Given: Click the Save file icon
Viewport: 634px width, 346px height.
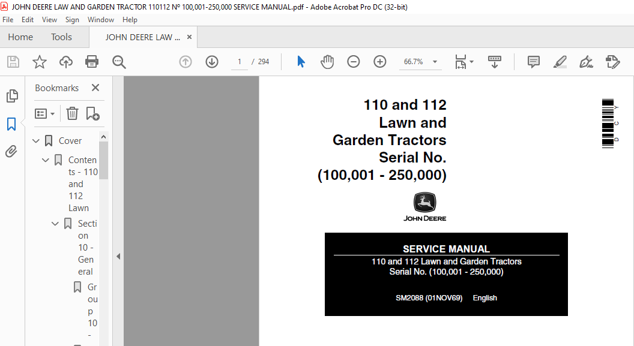Looking at the screenshot, I should pos(13,62).
